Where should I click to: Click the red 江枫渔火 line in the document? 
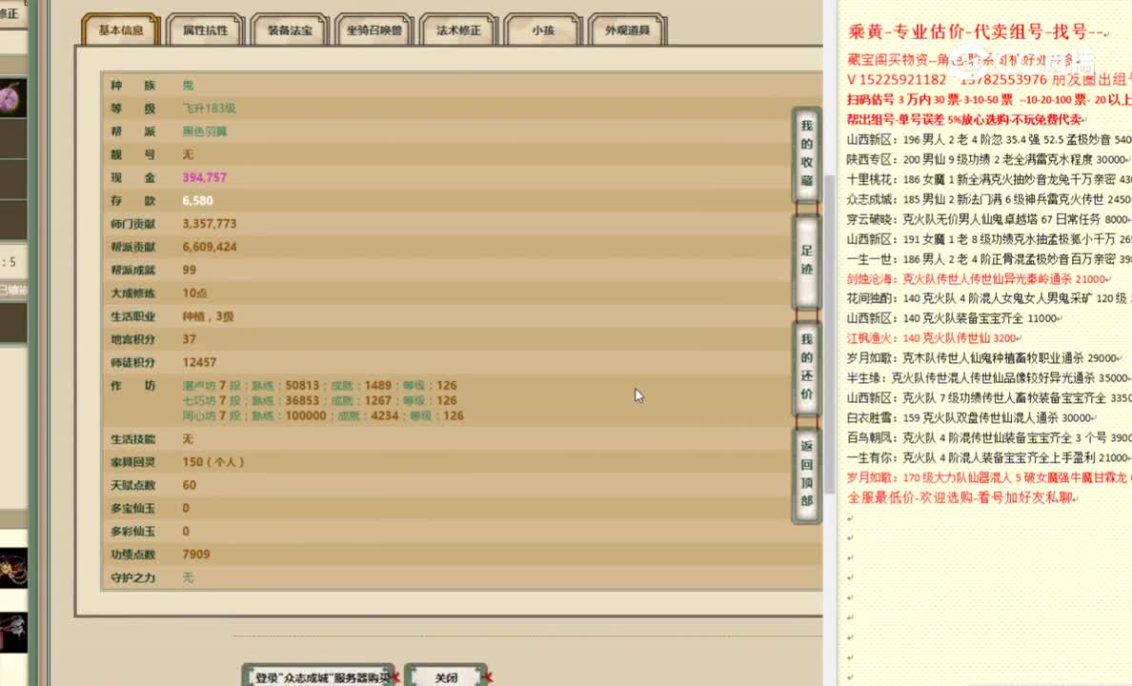[934, 338]
